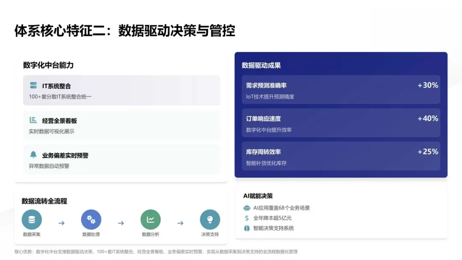Click the 库存周转效率 label
Image resolution: width=462 pixels, height=260 pixels.
[x=264, y=152]
